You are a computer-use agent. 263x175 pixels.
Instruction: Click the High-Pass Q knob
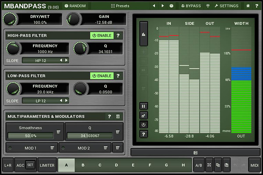[x=80, y=49]
